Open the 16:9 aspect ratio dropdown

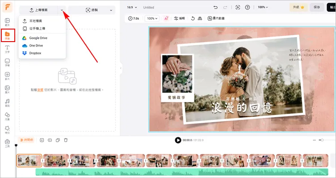(x=132, y=7)
